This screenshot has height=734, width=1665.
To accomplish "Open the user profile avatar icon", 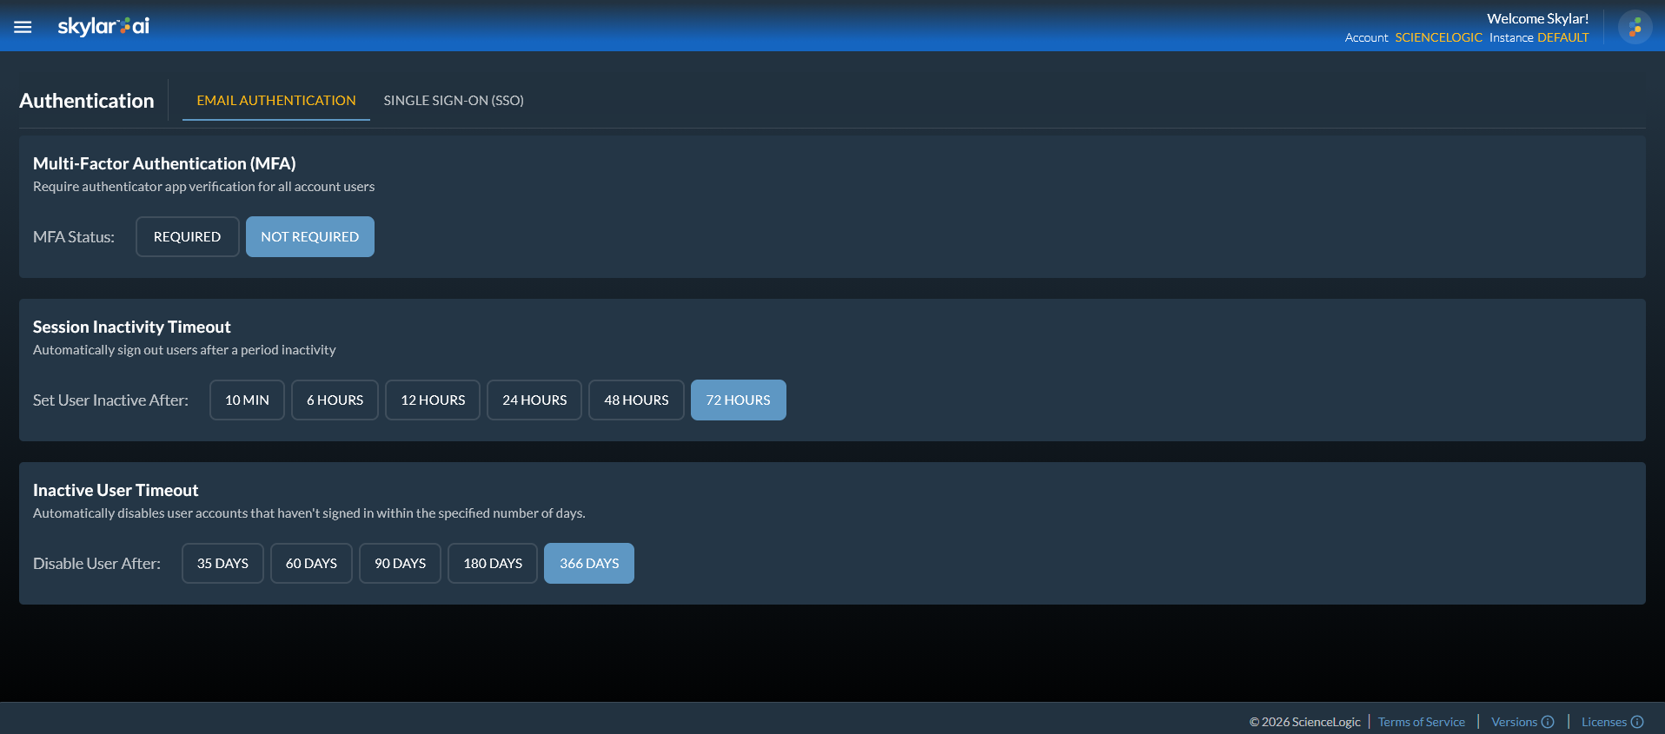I will [x=1635, y=27].
